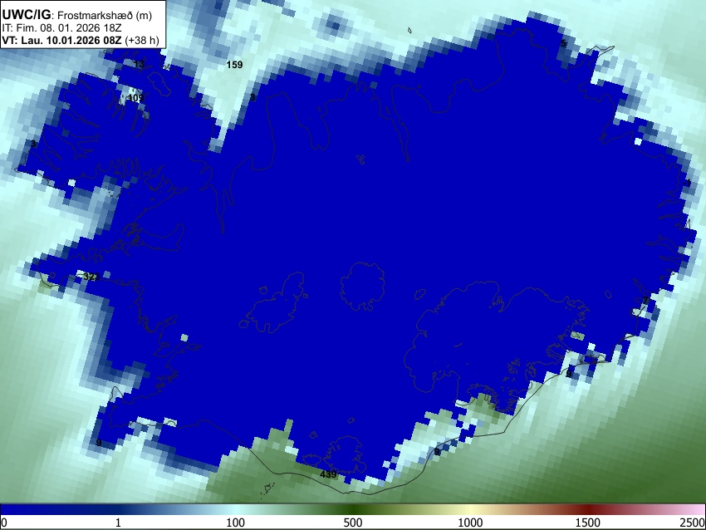Click the dark red part of the color bar
Viewport: 706px width, 530px height.
tap(588, 509)
